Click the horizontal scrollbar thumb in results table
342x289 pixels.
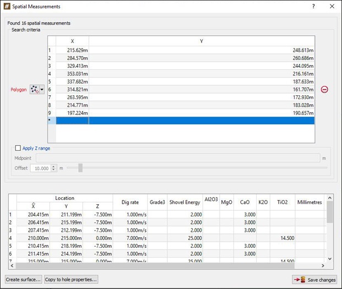[x=155, y=266]
